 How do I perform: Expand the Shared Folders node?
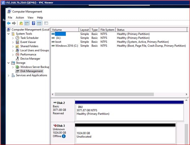(x=13, y=46)
